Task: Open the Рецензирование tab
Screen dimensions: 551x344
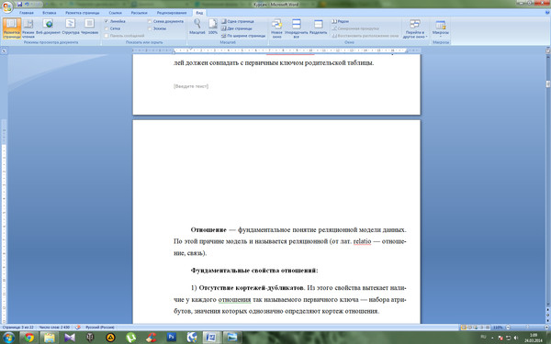Action: click(172, 13)
